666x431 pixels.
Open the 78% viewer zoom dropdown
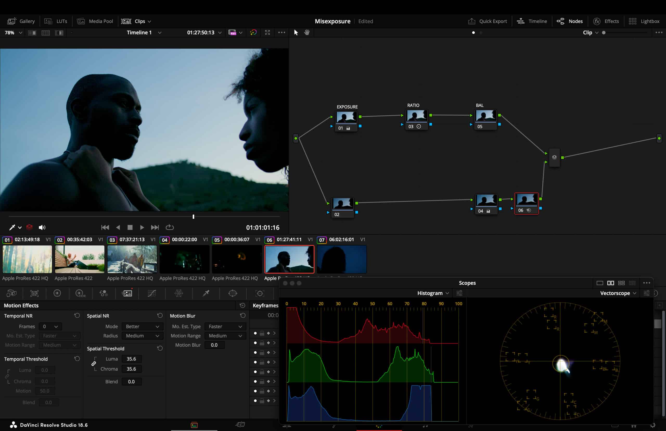click(x=13, y=33)
